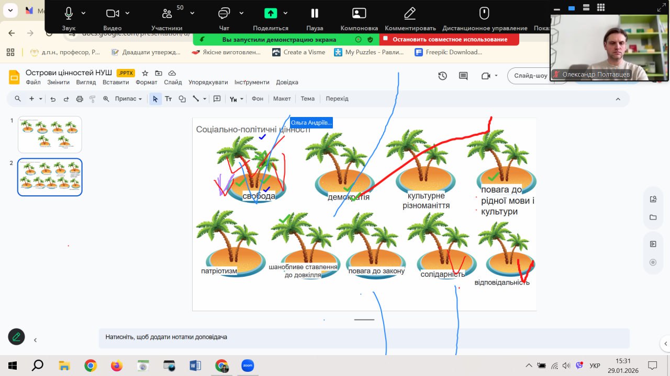Image resolution: width=670 pixels, height=376 pixels.
Task: Select slide 1 thumbnail in filmstrip
Action: coord(50,134)
